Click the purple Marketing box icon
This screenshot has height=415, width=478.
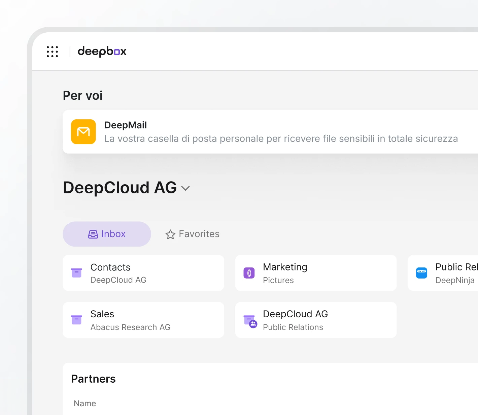coord(249,273)
